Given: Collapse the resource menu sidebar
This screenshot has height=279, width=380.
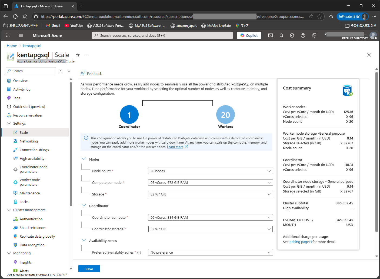Looking at the screenshot, I should click(69, 71).
